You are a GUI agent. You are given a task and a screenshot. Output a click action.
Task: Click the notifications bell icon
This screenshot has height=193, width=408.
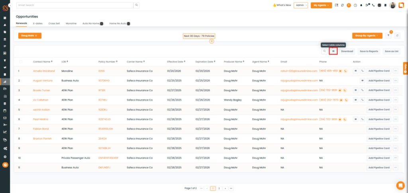point(361,5)
